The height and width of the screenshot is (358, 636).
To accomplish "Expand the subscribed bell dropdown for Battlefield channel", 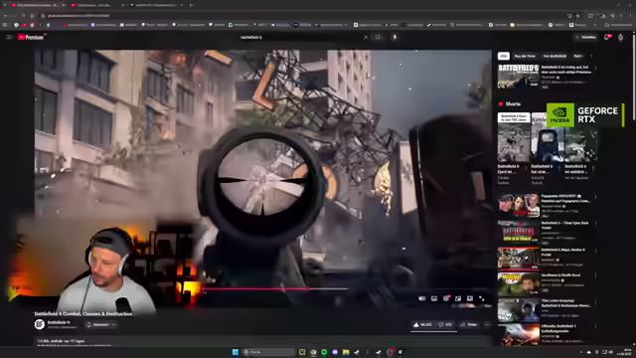I will pyautogui.click(x=101, y=325).
